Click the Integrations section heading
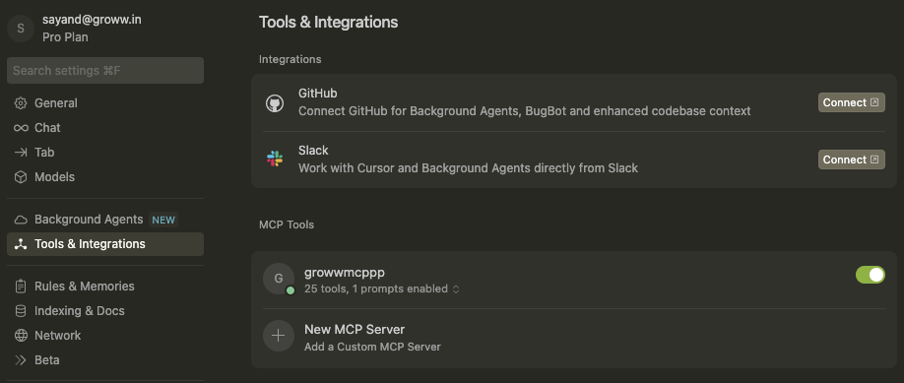The image size is (904, 383). pos(290,59)
